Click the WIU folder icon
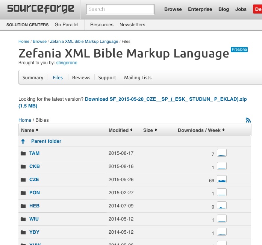Screen dimensions: 262x245 (23, 219)
